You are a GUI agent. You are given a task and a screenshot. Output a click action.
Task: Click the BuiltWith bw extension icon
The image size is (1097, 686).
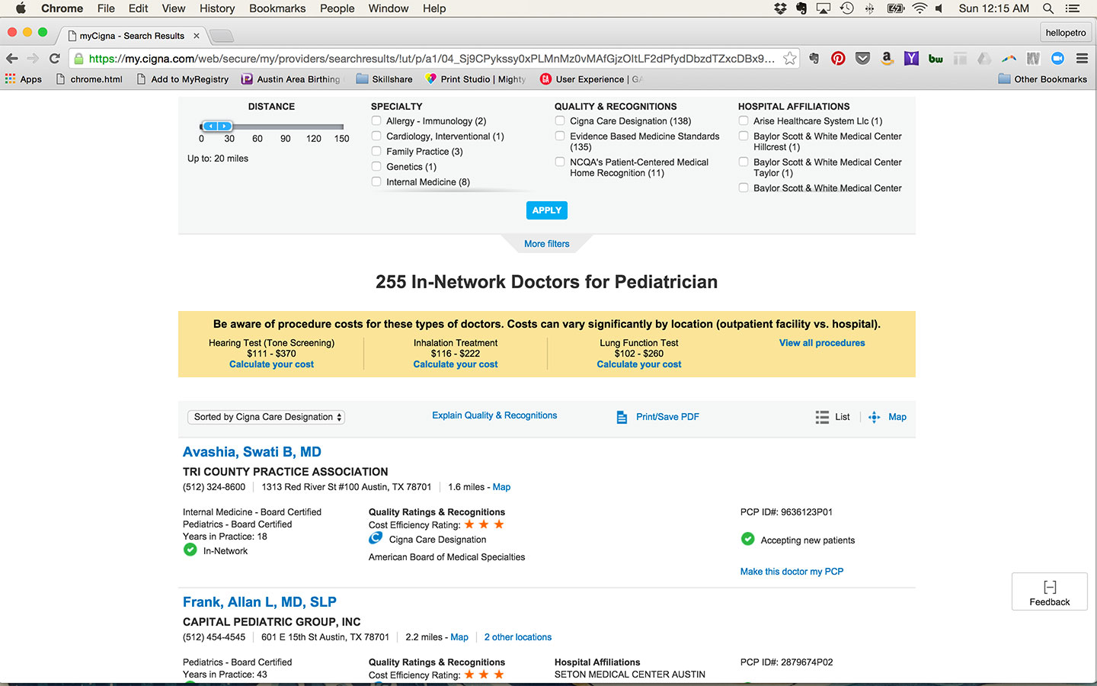point(935,59)
